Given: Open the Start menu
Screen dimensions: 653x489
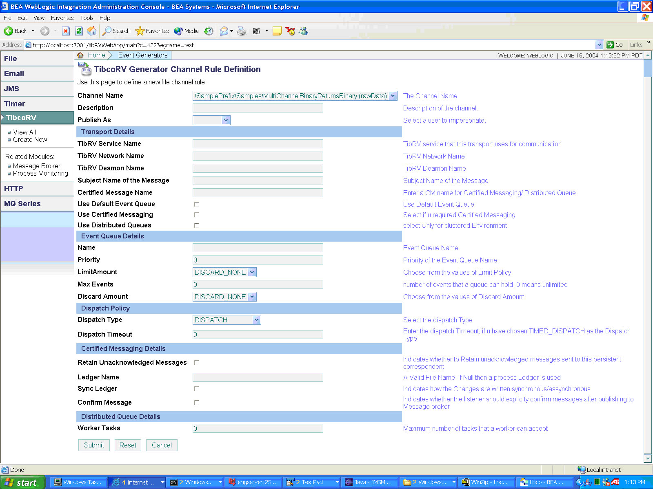Looking at the screenshot, I should pos(22,482).
